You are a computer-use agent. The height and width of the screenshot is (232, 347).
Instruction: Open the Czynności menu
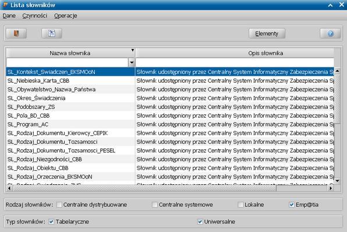point(35,16)
